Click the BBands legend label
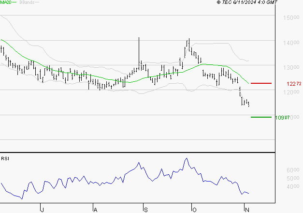Image resolution: width=303 pixels, height=213 pixels. click(27, 2)
